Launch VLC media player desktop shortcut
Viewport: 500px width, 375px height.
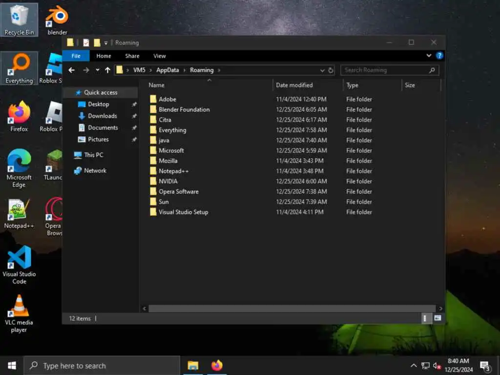[x=19, y=314]
